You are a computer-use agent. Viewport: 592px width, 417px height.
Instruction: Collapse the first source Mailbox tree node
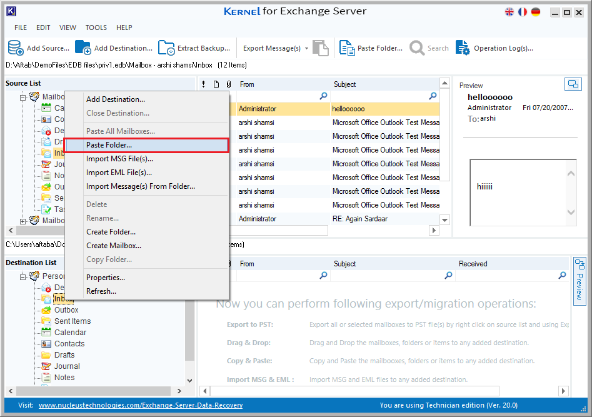pyautogui.click(x=23, y=98)
